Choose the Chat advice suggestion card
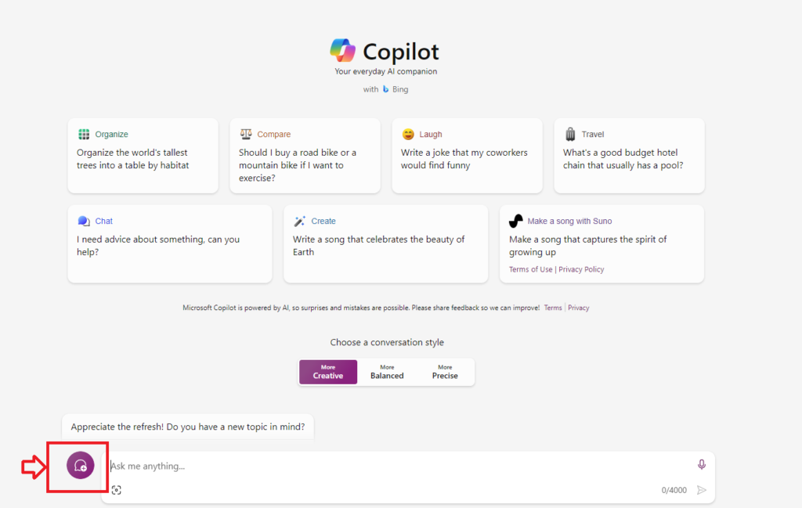 click(169, 243)
